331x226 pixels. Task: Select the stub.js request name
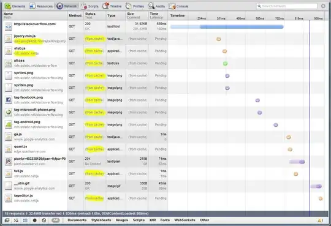[20, 48]
